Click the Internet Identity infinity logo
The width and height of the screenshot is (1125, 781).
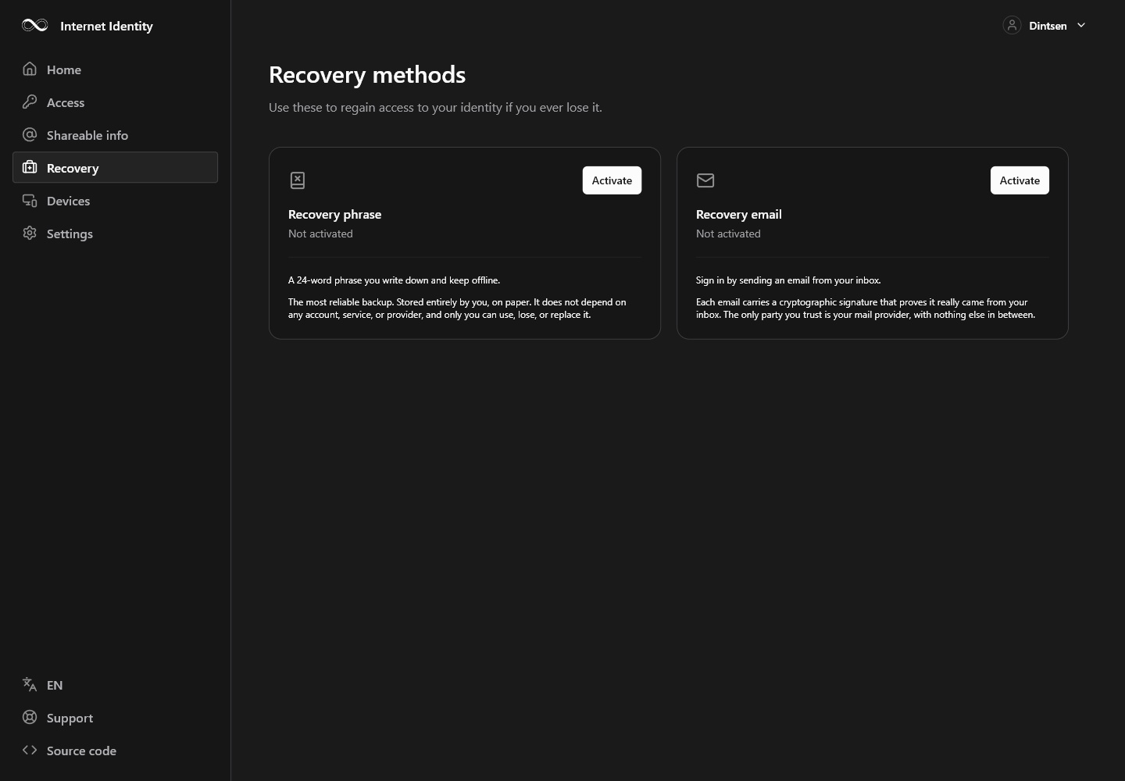(x=35, y=26)
